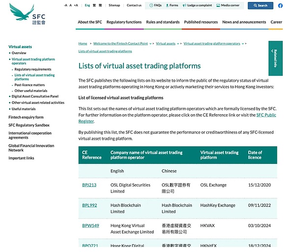
Task: Click the Date of licence column header
Action: (255, 155)
